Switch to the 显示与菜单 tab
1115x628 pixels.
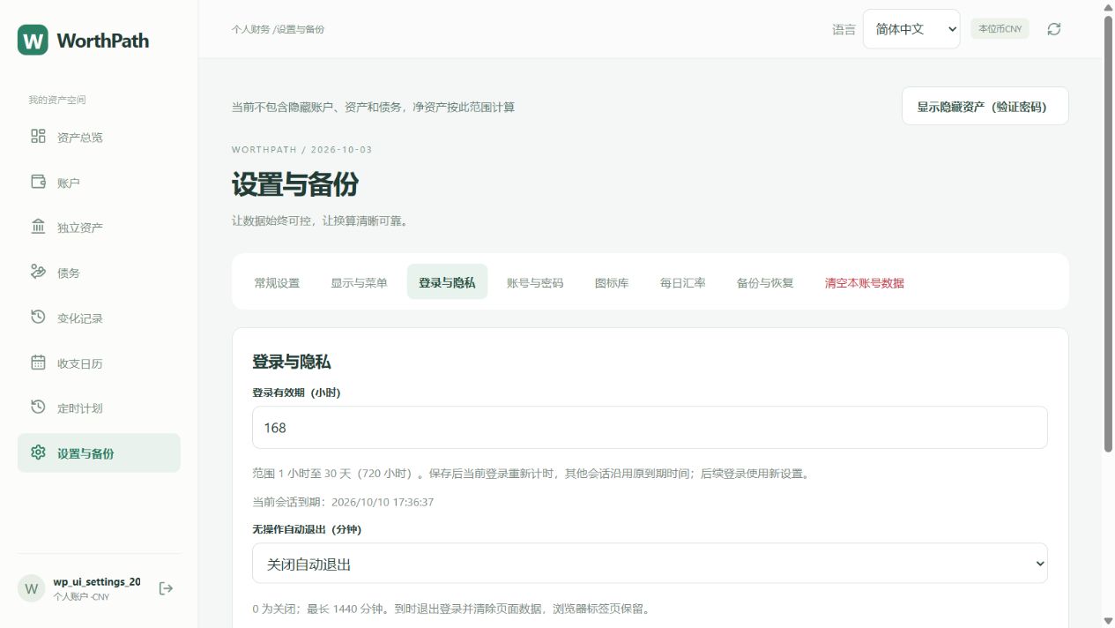[359, 282]
